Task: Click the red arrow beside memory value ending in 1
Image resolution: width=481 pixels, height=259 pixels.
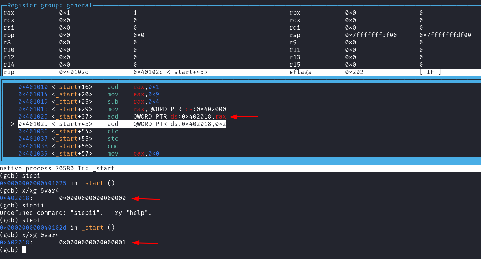Action: pos(145,243)
